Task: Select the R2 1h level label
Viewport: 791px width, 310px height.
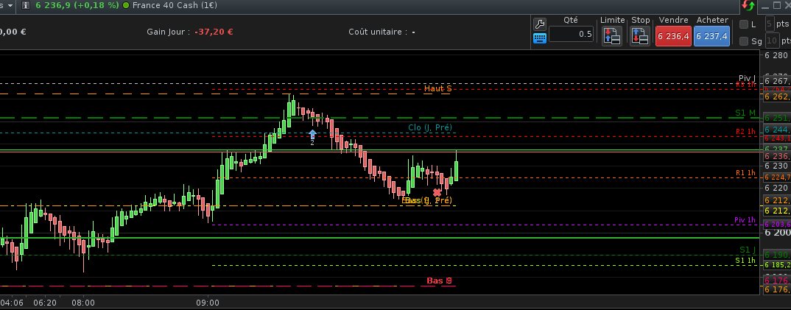Action: [x=745, y=132]
